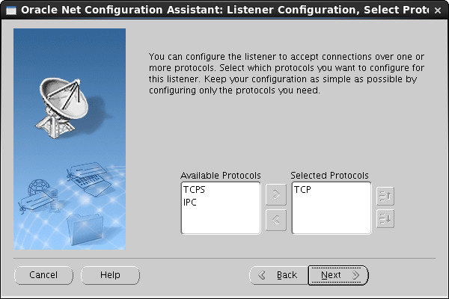449x299 pixels.
Task: Close the Oracle Net Configuration Assistant window
Action: [437, 10]
